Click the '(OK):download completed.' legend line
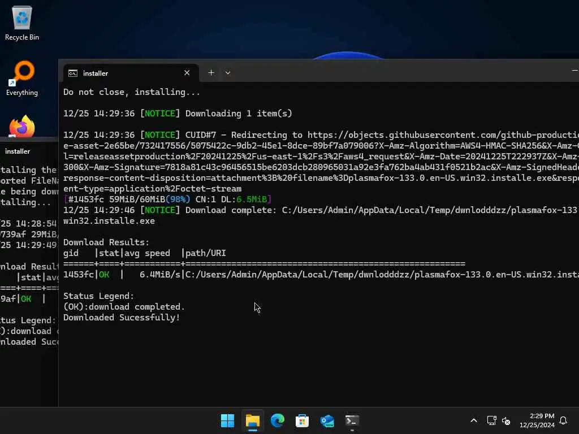 click(124, 307)
